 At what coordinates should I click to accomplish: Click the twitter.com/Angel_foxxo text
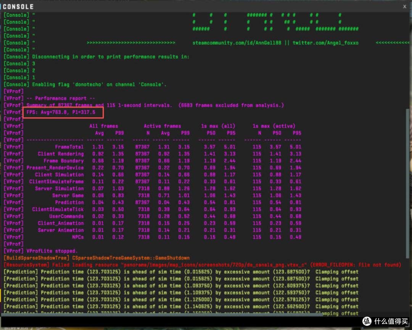325,43
